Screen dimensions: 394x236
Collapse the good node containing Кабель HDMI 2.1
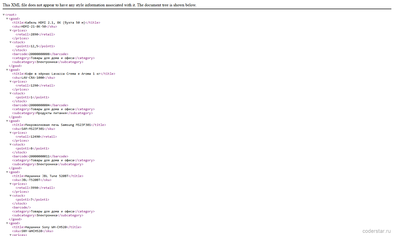click(7, 19)
